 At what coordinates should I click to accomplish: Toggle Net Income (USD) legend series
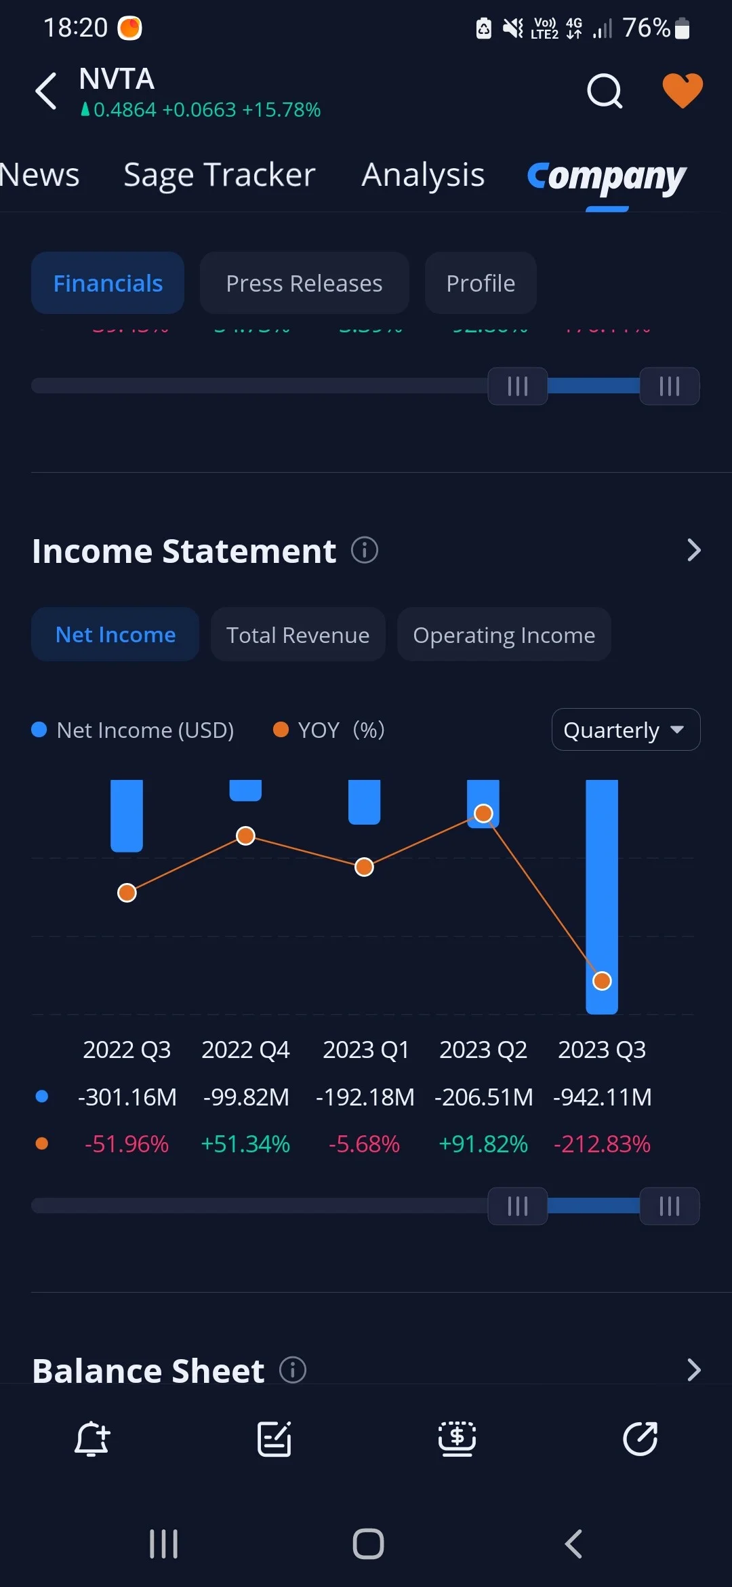click(133, 730)
